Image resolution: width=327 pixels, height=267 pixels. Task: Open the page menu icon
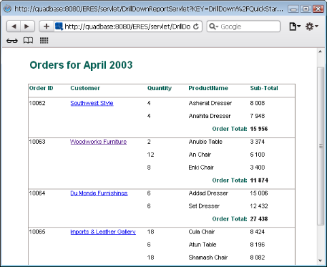295,27
